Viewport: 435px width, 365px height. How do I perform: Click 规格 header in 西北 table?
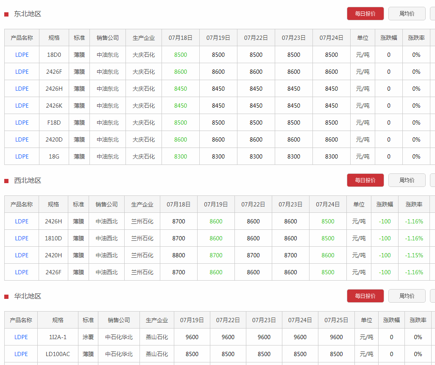click(x=53, y=204)
